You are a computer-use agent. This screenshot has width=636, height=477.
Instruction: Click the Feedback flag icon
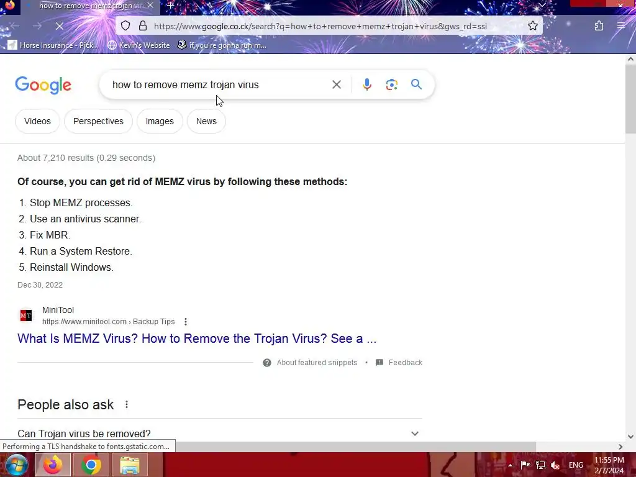click(x=379, y=363)
